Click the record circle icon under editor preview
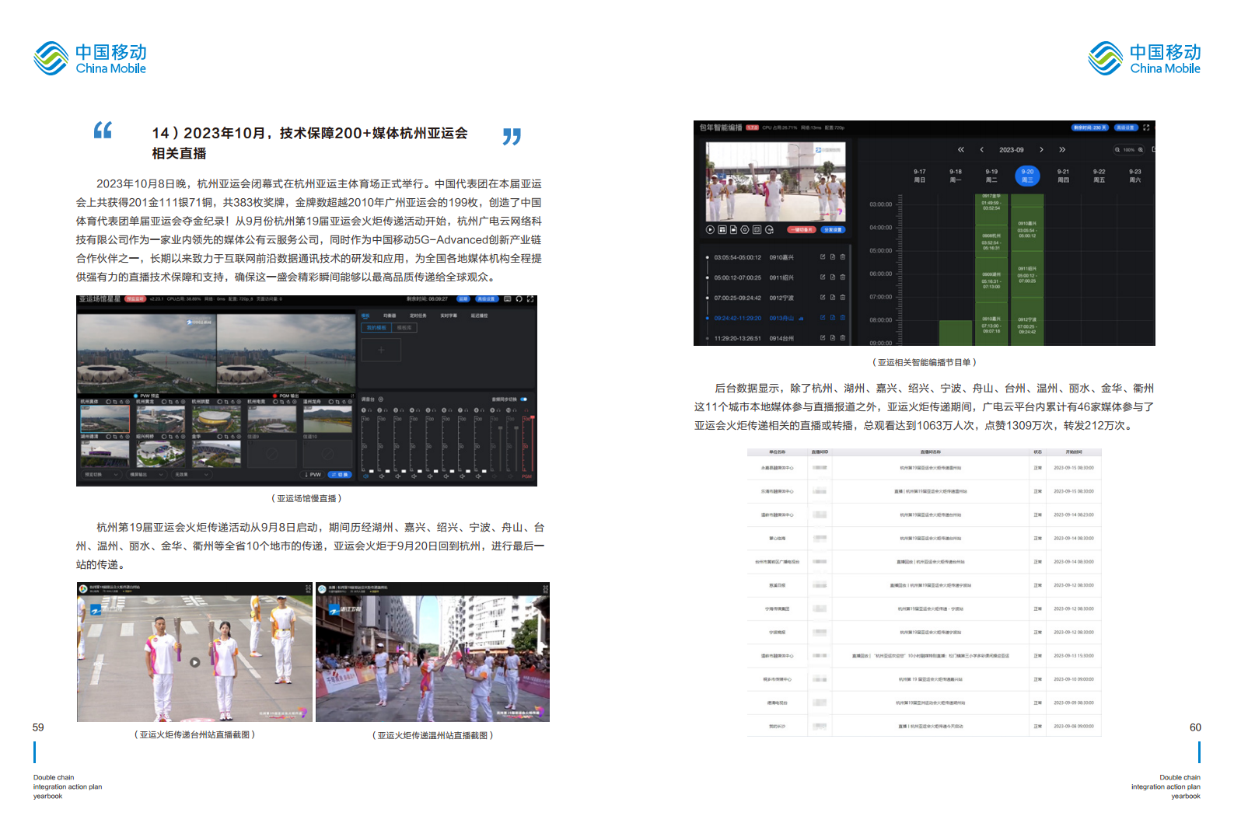Viewport: 1234px width, 837px height. tap(745, 230)
